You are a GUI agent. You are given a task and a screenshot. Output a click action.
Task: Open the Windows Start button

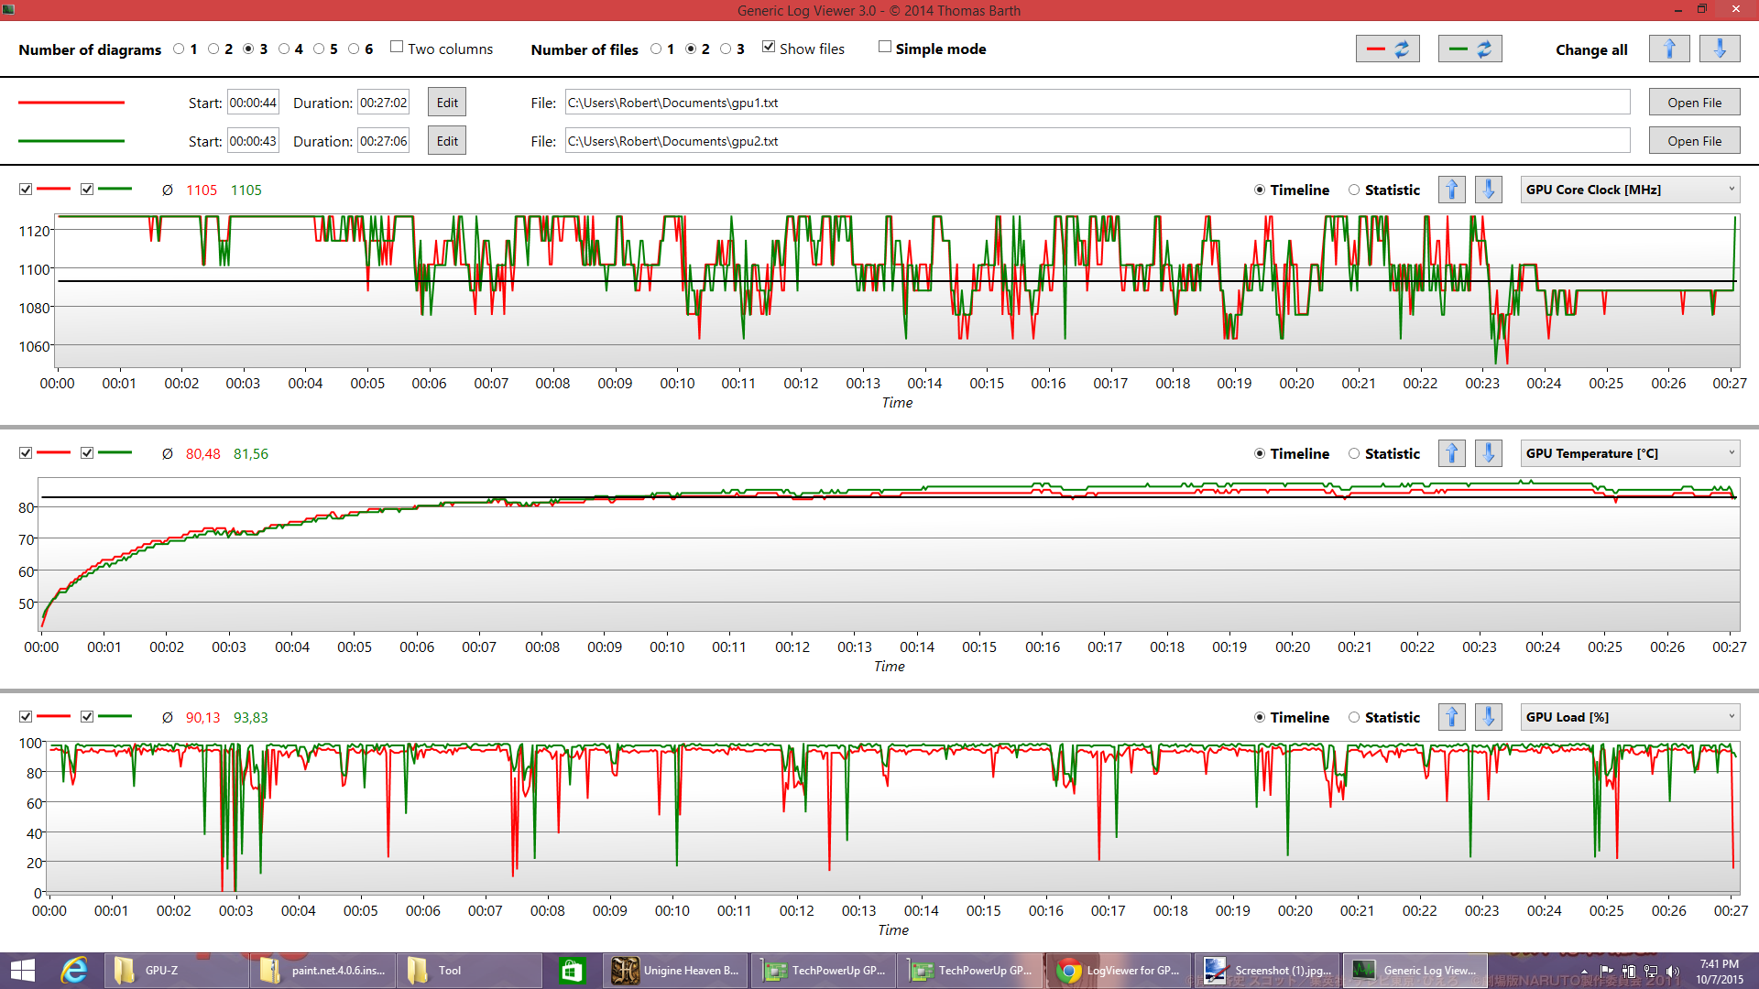[23, 971]
